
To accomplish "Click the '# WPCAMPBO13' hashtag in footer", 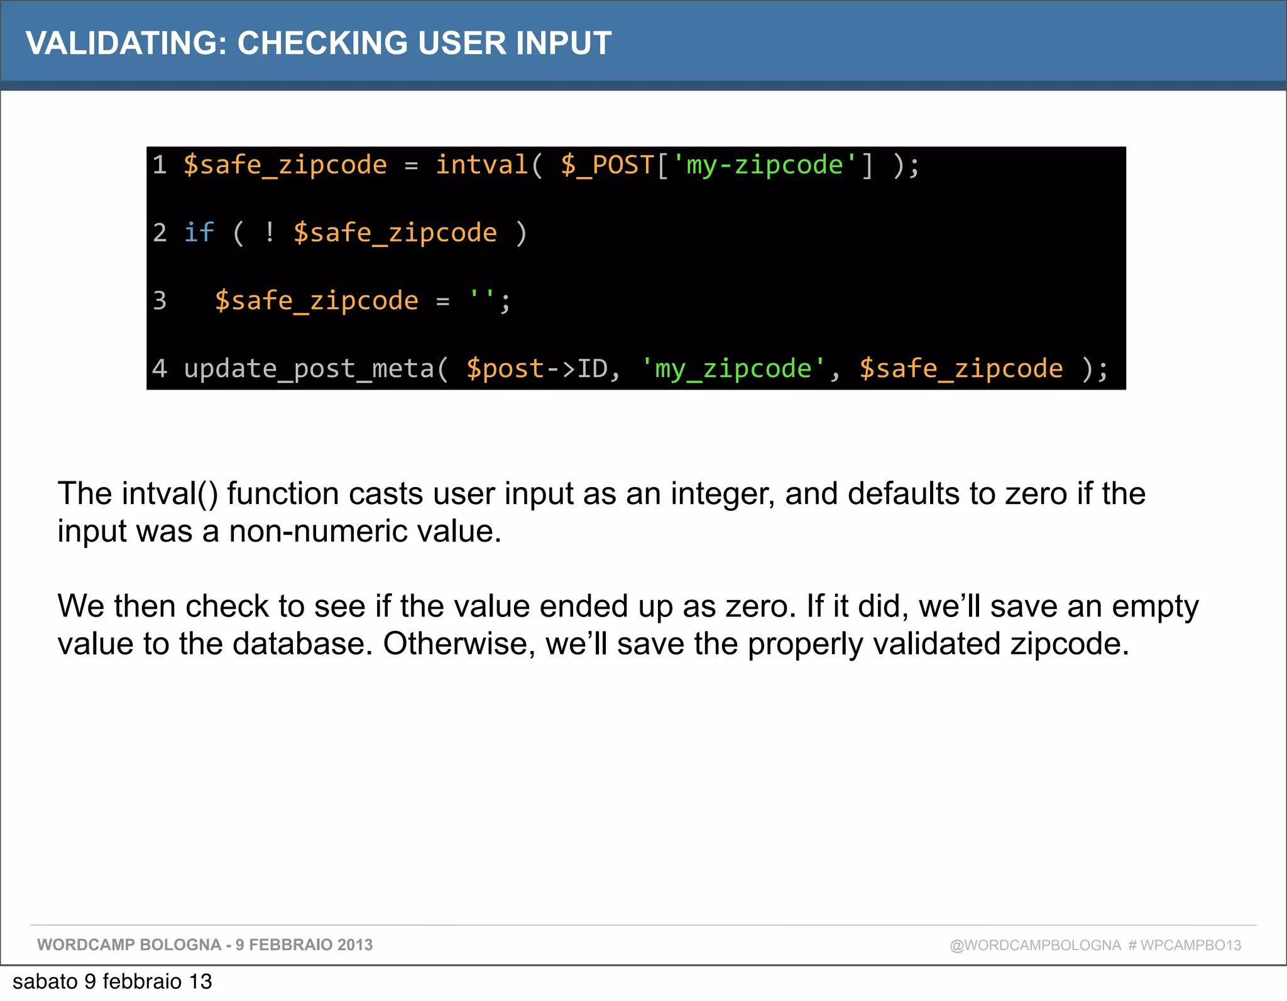I will tap(1185, 945).
